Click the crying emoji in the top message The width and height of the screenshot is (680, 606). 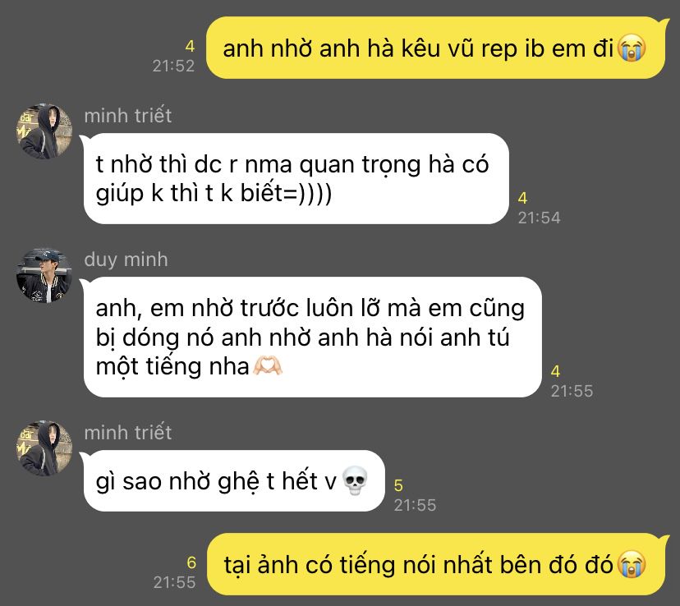point(632,48)
